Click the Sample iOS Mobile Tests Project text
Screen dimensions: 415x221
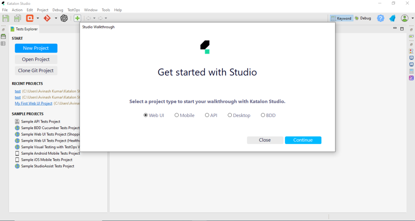pos(47,159)
